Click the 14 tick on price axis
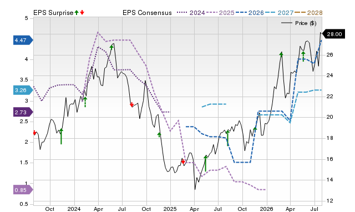The image size is (355, 212). pyautogui.click(x=330, y=180)
